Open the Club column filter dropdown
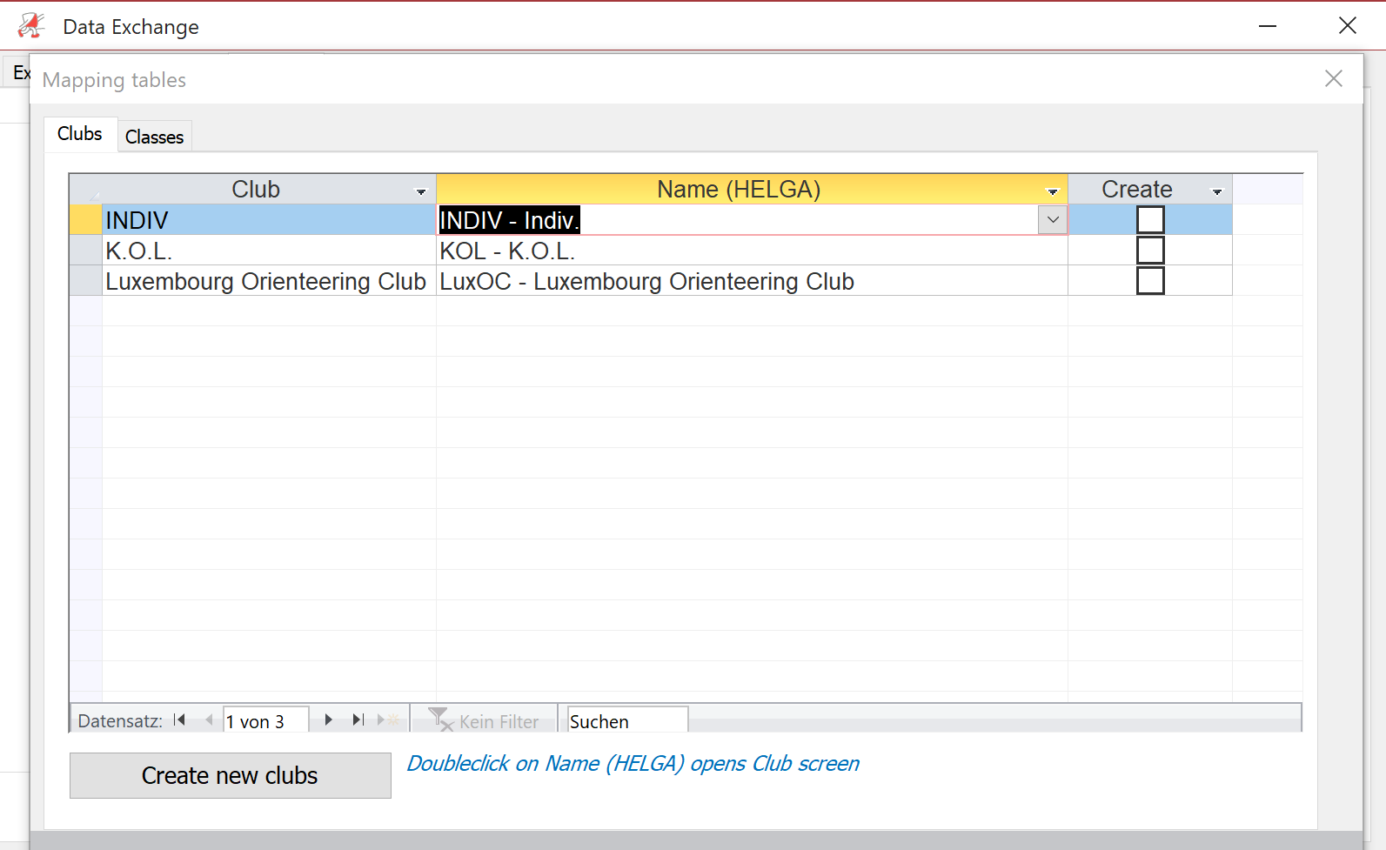Image resolution: width=1386 pixels, height=850 pixels. (421, 191)
